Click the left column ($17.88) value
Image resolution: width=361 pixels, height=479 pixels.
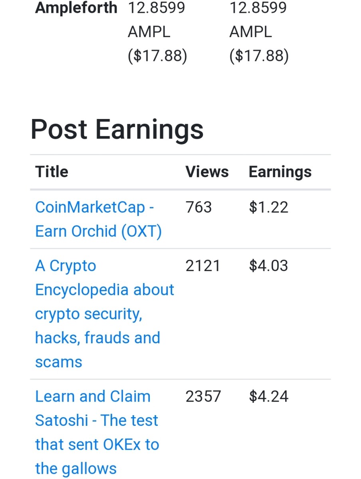[x=157, y=56]
